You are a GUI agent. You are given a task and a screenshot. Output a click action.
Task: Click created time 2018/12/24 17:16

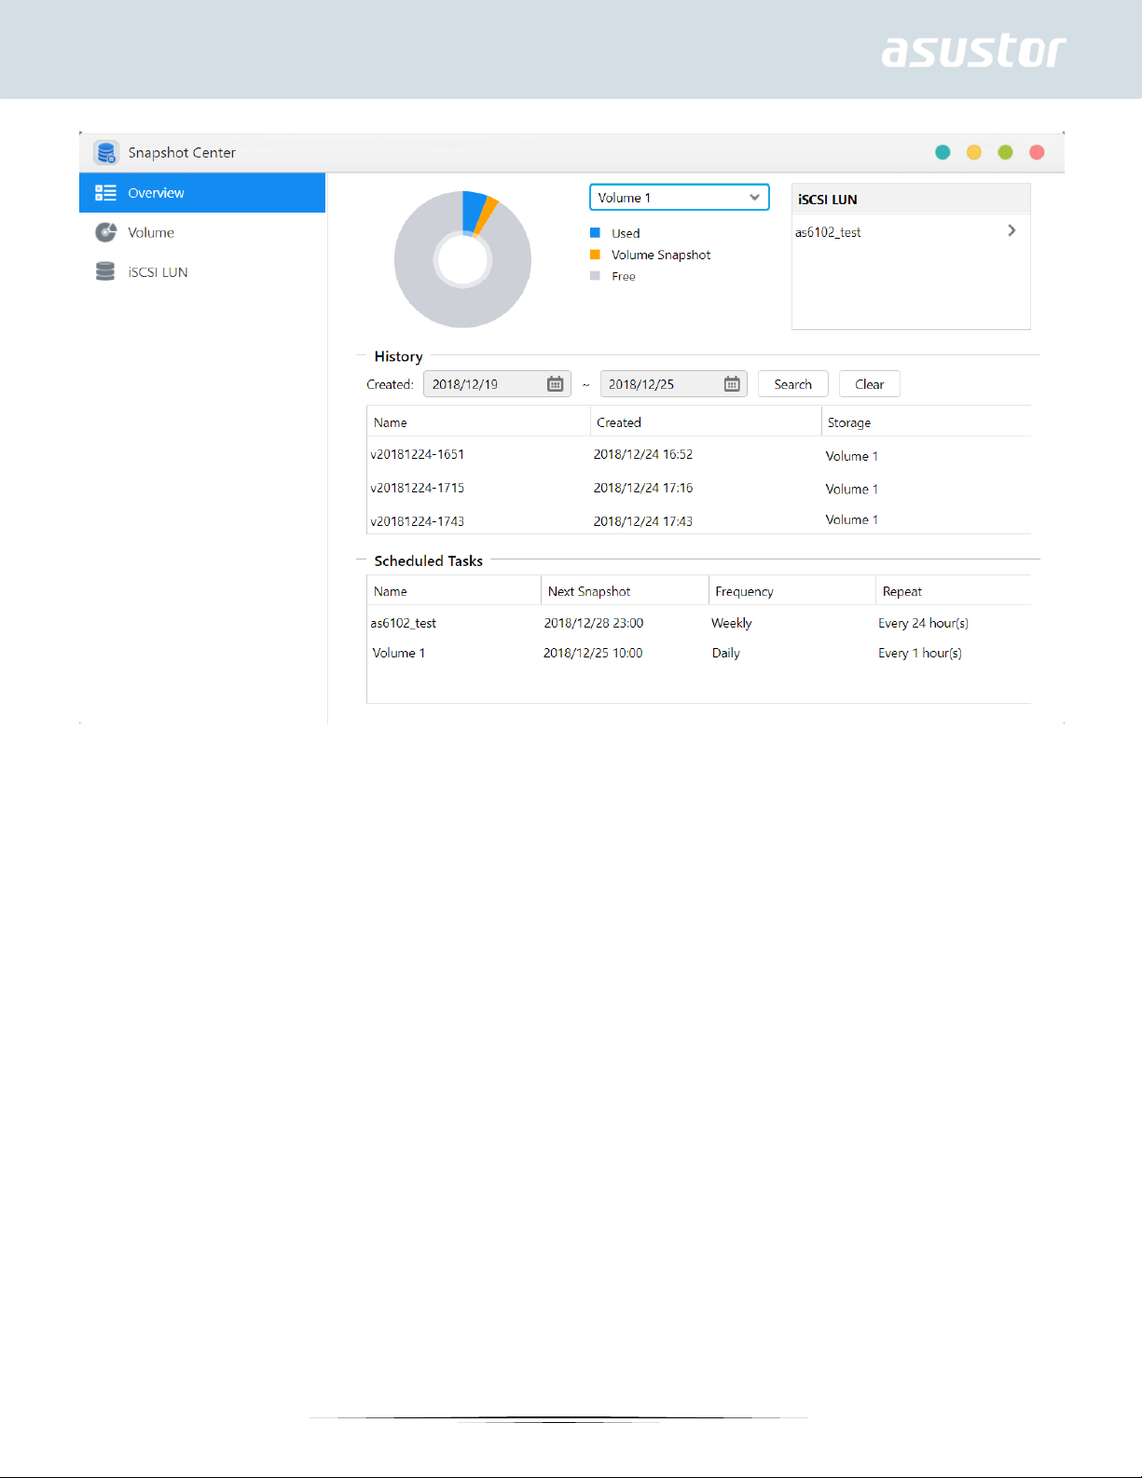[643, 488]
